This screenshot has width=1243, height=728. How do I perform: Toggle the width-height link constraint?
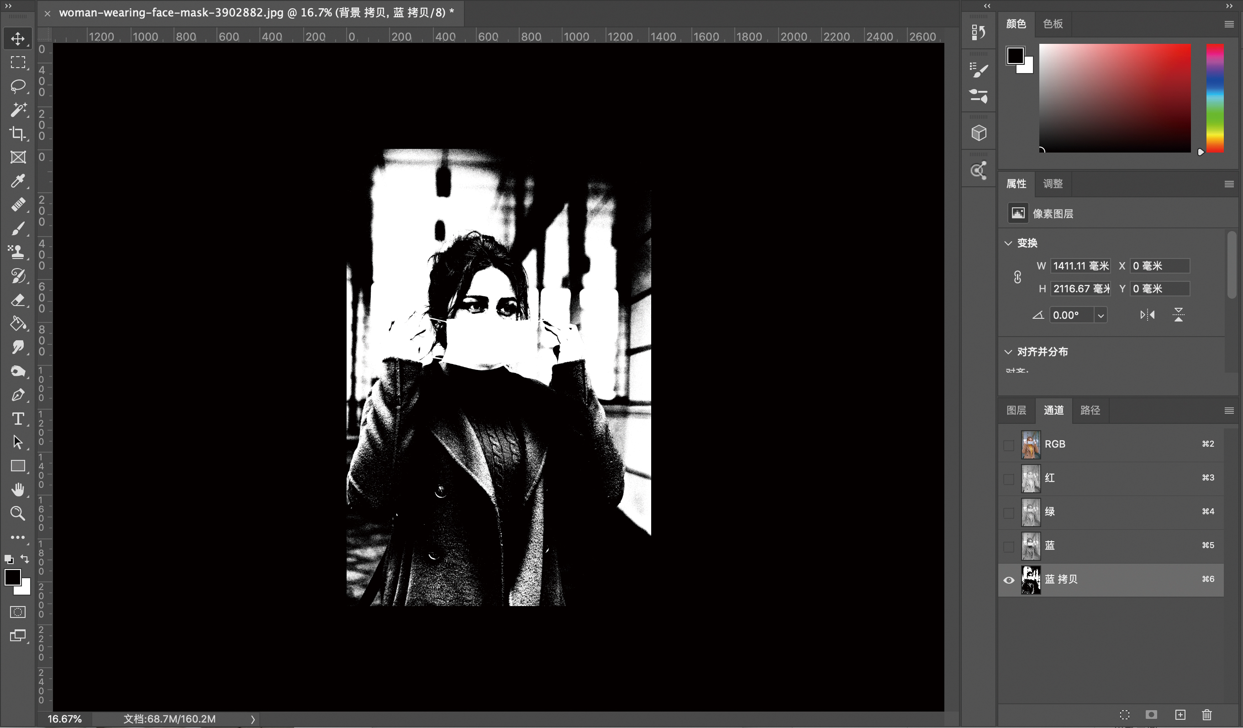click(1017, 277)
